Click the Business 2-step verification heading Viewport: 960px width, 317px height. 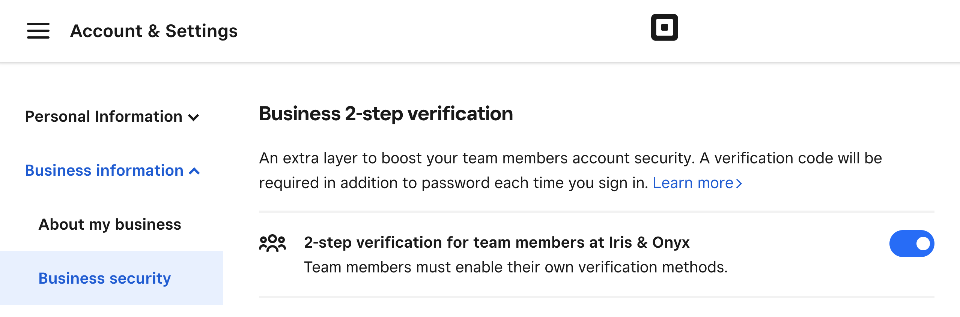[x=386, y=114]
